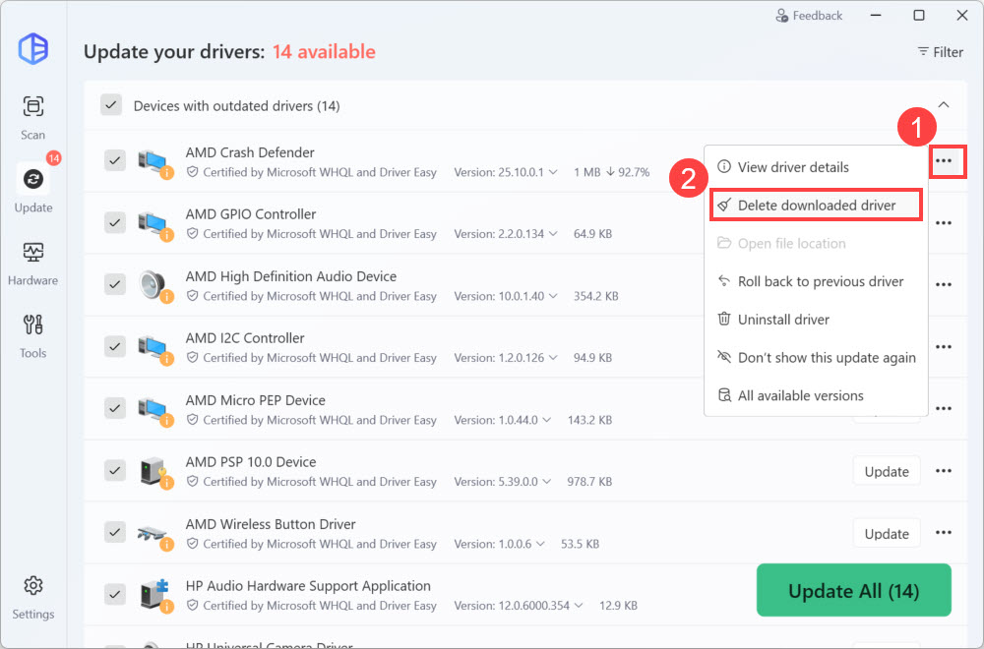984x649 pixels.
Task: Open Settings gear in sidebar
Action: 33,596
